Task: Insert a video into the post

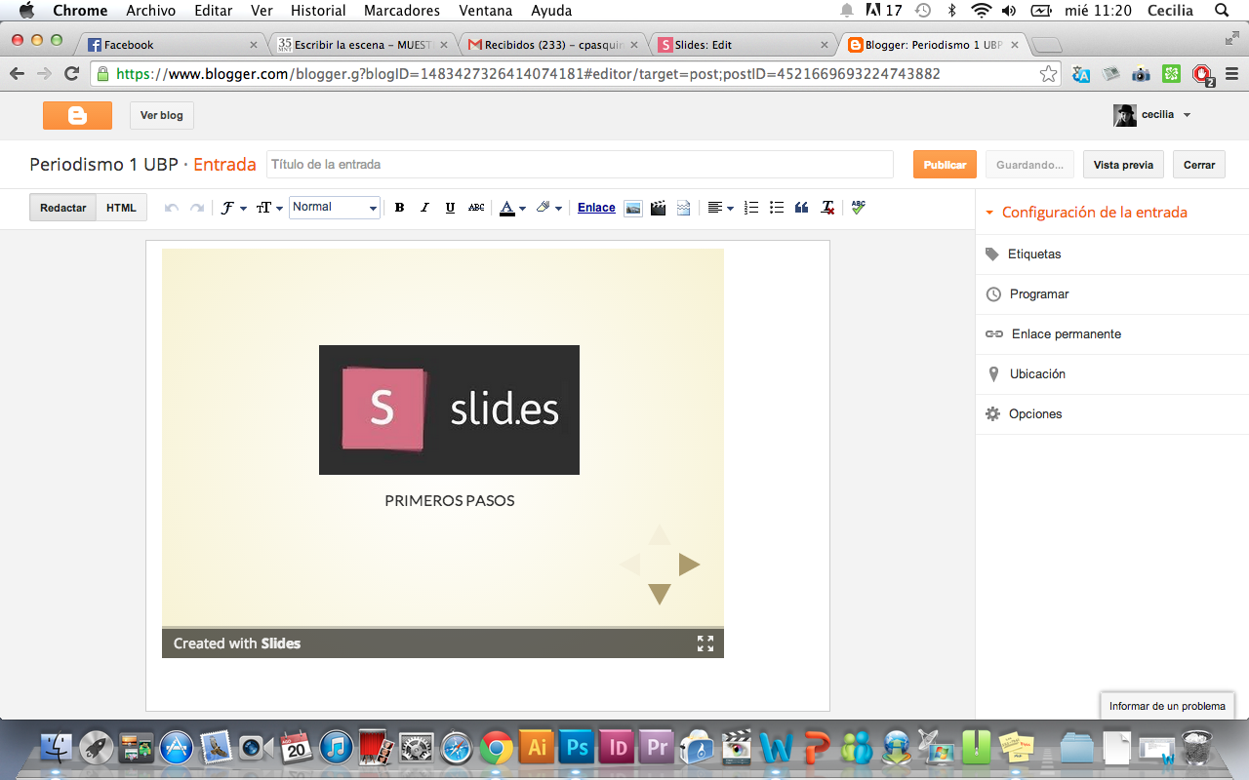Action: pyautogui.click(x=659, y=208)
